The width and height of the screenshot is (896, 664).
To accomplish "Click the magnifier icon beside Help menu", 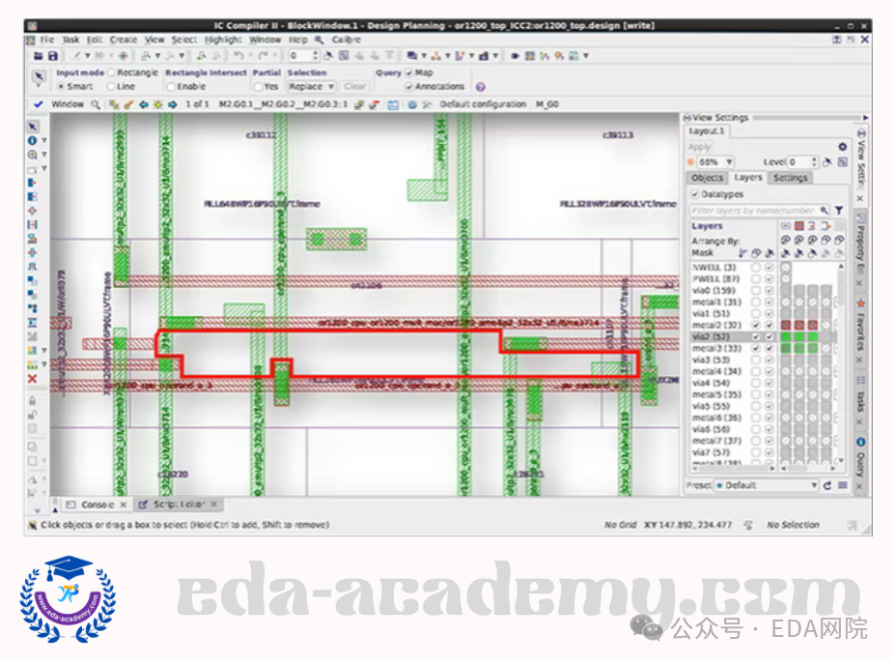I will (x=320, y=40).
